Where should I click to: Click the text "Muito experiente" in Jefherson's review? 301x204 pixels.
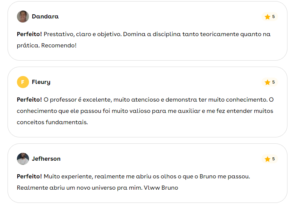67,177
